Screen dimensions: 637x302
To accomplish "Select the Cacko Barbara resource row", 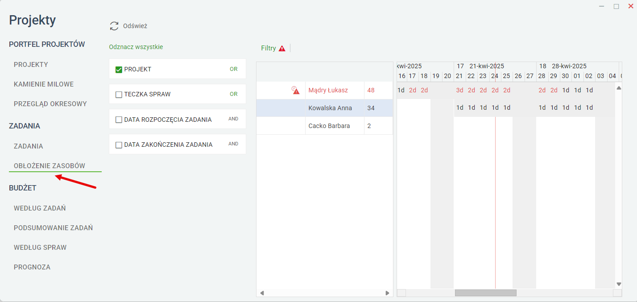I will click(x=325, y=126).
